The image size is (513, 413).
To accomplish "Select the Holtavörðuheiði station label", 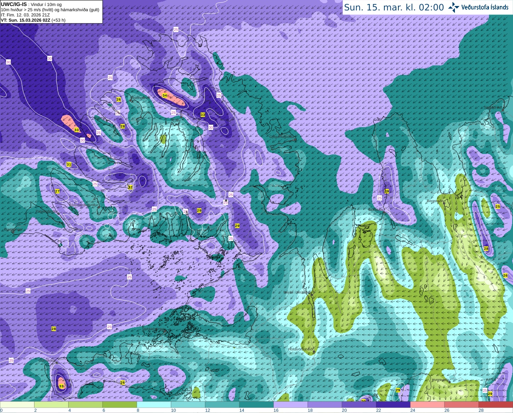I will click(301, 349).
